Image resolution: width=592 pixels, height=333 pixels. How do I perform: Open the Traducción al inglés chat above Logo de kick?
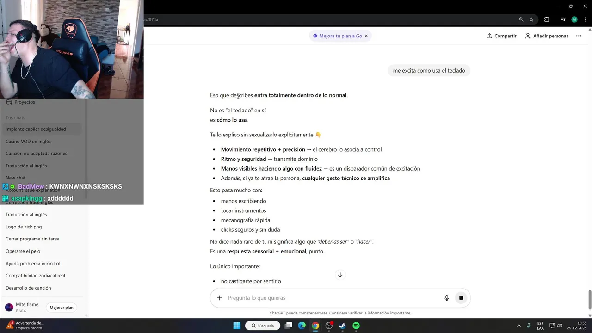43,215
